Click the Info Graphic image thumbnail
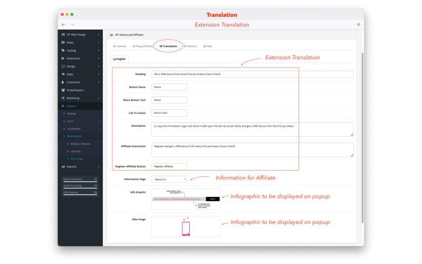This screenshot has width=422, height=264. coord(186,200)
